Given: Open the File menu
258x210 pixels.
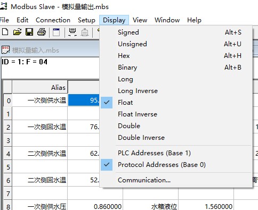Looking at the screenshot, I should (4, 20).
